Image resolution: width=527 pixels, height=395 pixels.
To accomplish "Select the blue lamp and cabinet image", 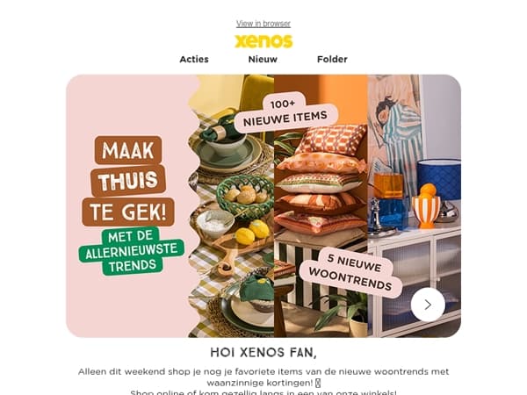I will 415,205.
